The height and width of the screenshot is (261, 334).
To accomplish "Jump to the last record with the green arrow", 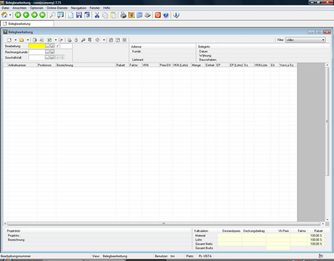I will pos(42,15).
